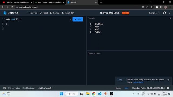Image resolution: width=173 pixels, height=97 pixels.
Task: Open Task View on taskbar
Action: [x=82, y=94]
